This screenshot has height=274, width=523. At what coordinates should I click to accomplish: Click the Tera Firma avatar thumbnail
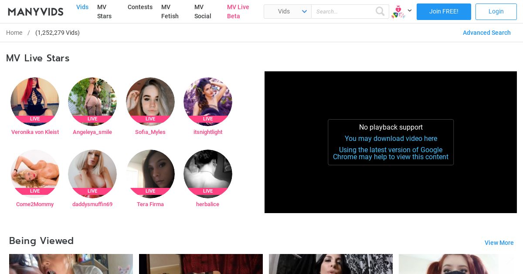[150, 174]
